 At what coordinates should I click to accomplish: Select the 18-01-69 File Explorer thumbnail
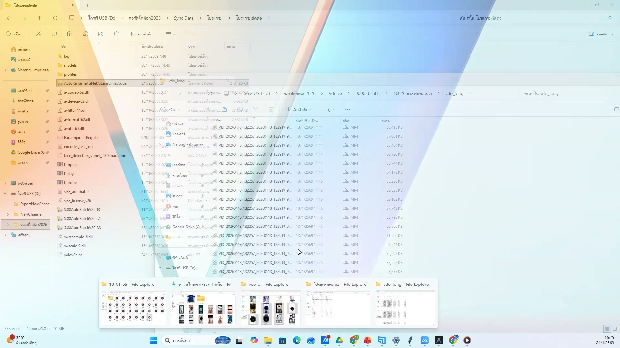[133, 308]
